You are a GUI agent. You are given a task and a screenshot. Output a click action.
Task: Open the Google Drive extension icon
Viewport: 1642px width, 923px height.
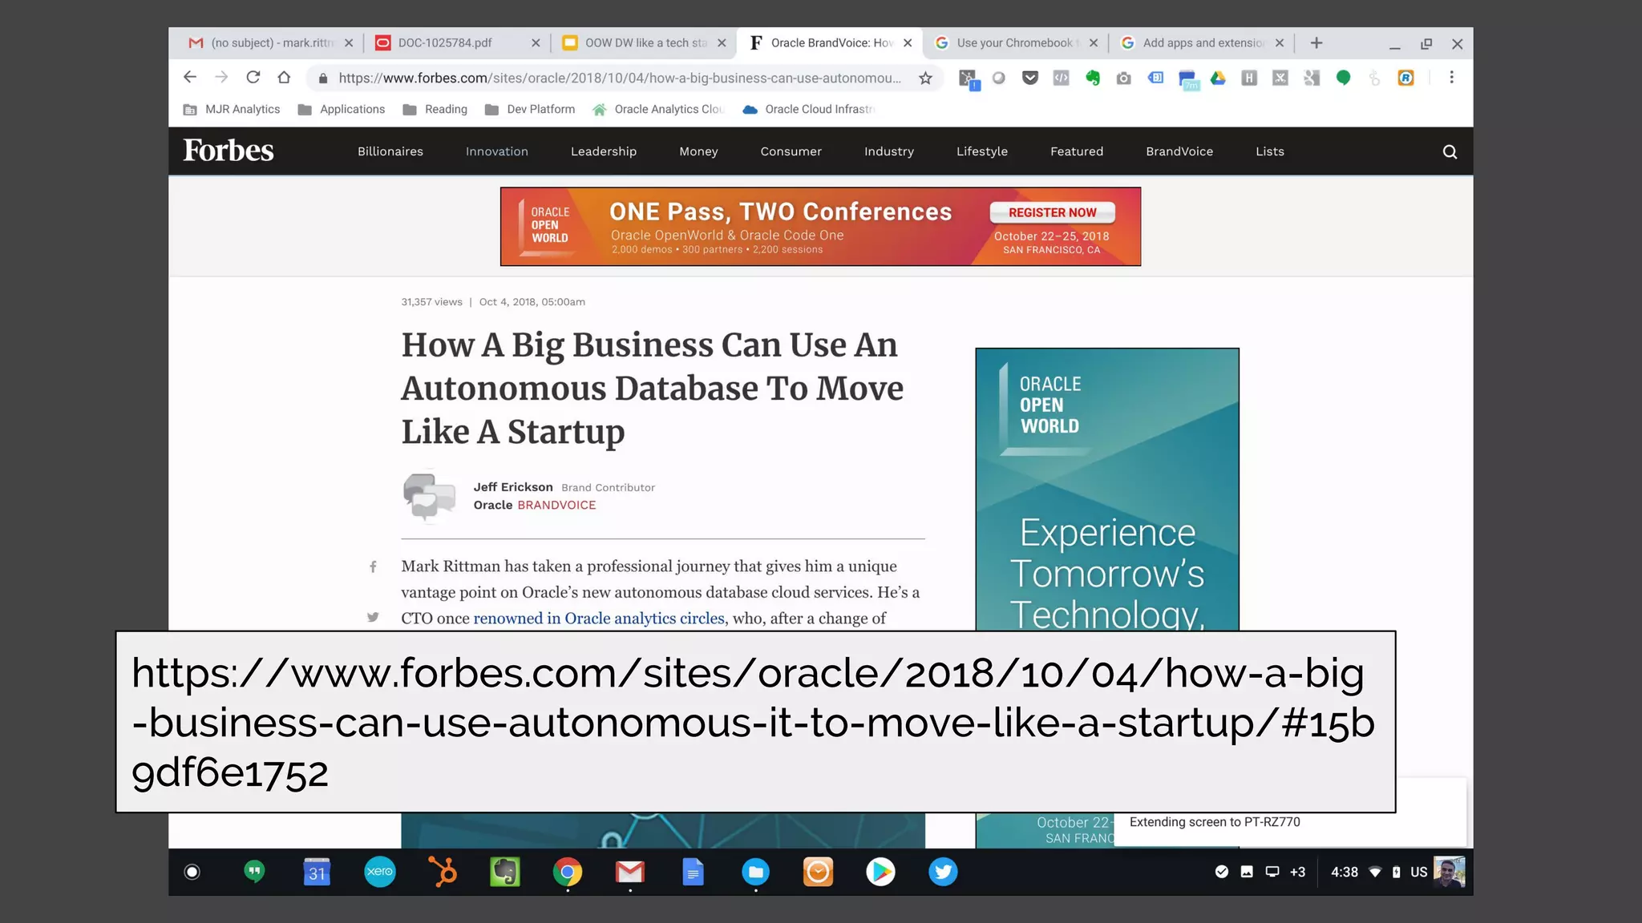(1218, 78)
